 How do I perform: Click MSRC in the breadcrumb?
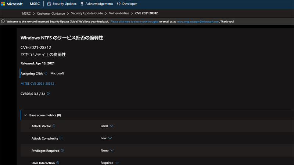pyautogui.click(x=26, y=14)
